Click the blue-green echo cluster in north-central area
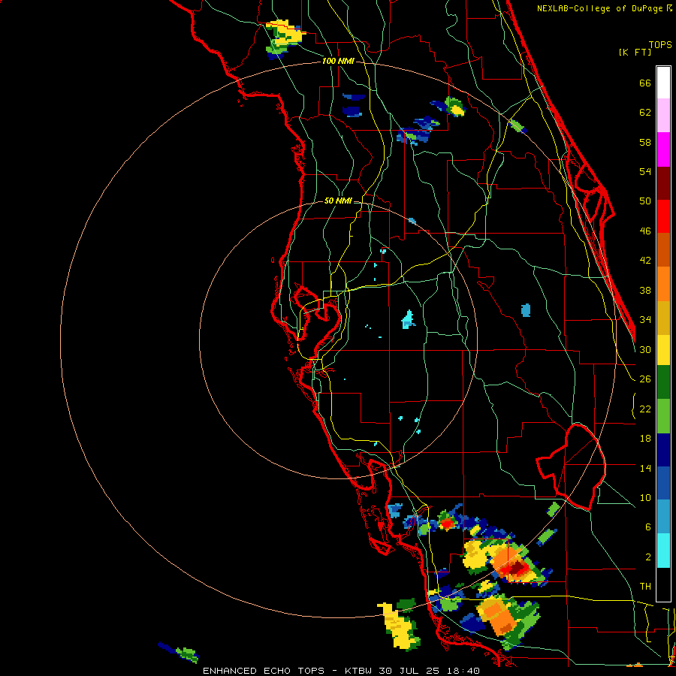The height and width of the screenshot is (676, 676). tap(418, 131)
